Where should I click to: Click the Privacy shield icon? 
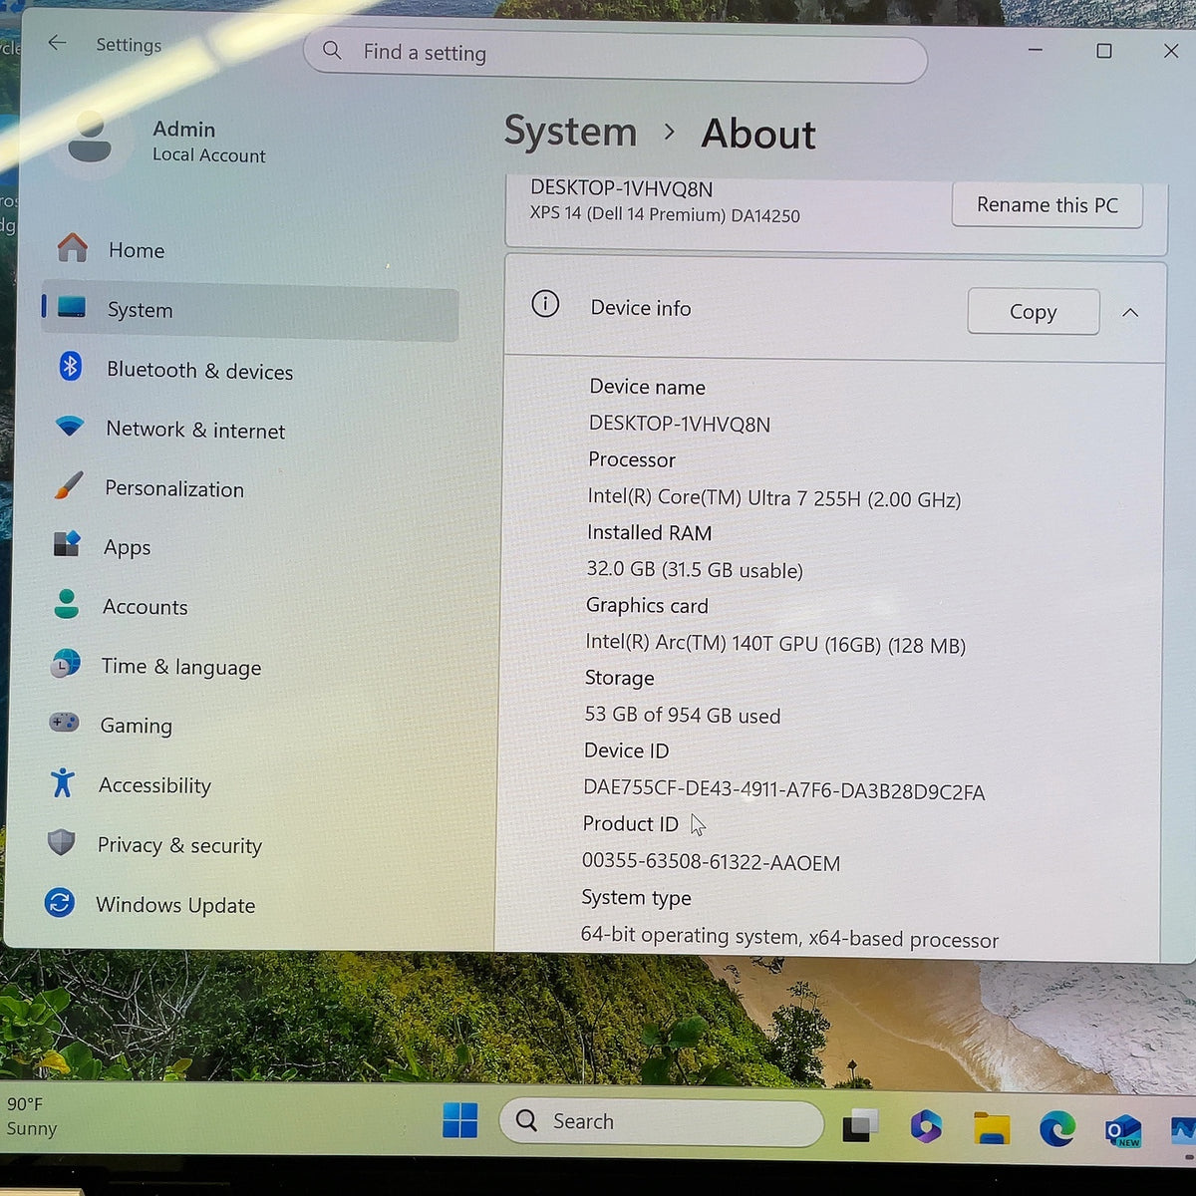(x=61, y=842)
